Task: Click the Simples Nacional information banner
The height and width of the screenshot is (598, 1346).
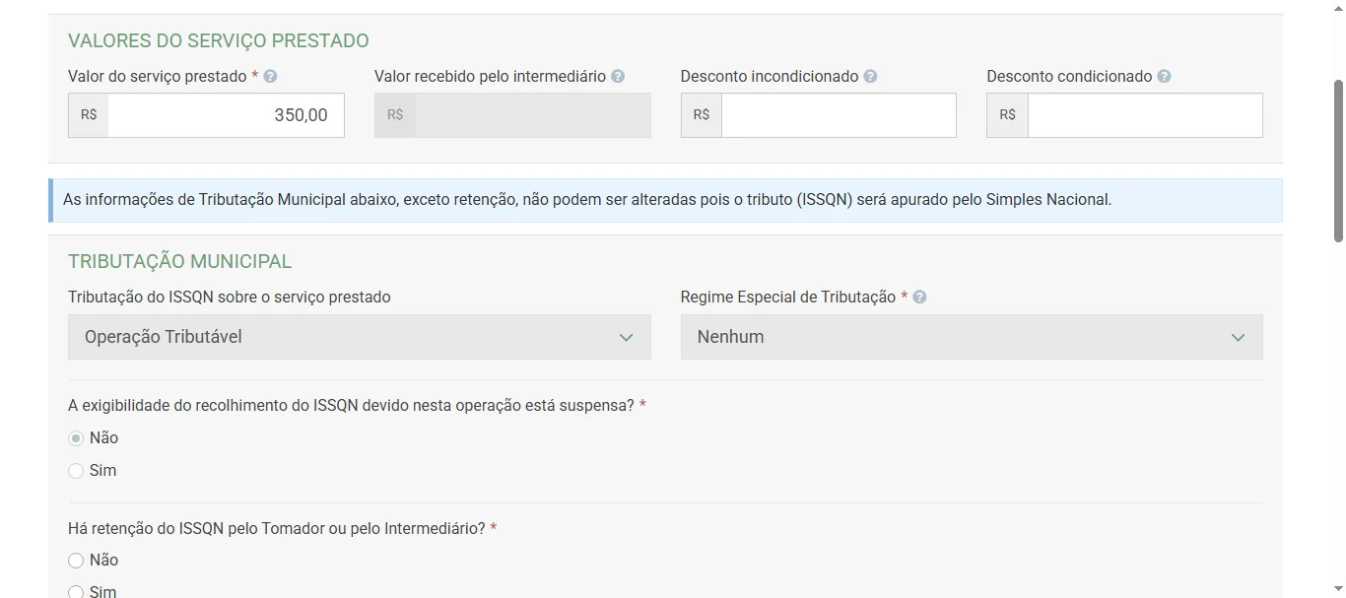Action: 665,199
